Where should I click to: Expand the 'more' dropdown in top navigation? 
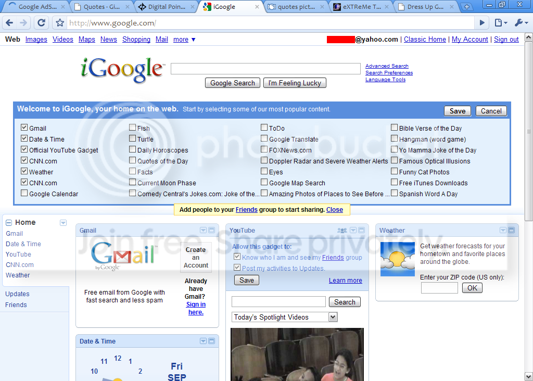click(x=184, y=40)
